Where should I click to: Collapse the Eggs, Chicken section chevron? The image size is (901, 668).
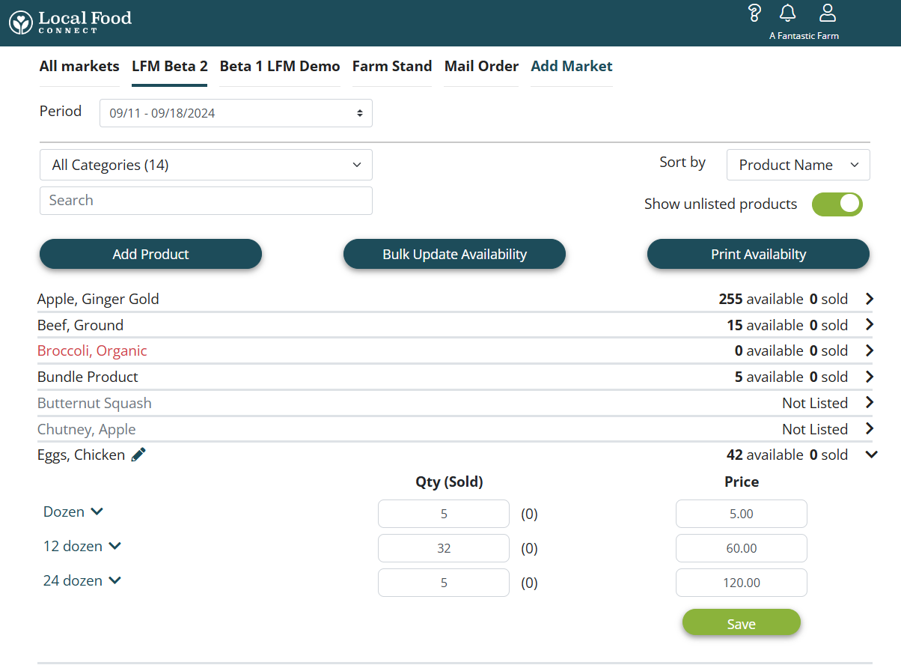(x=870, y=455)
